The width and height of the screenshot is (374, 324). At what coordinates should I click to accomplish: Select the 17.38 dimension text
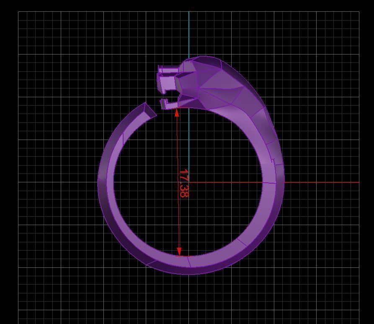[x=184, y=183]
